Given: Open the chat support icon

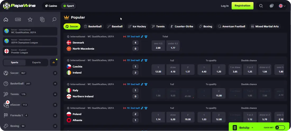Looking at the screenshot, I should 271,6.
